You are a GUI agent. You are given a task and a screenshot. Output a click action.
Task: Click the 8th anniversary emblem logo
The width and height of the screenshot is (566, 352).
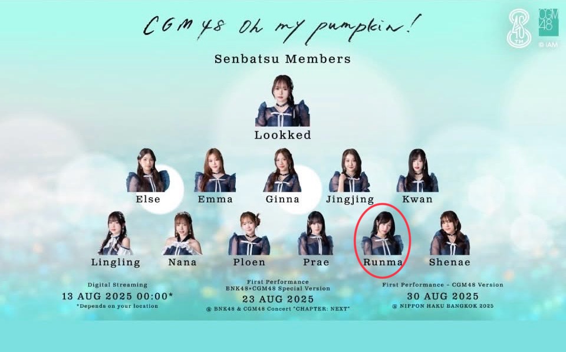[x=520, y=28]
